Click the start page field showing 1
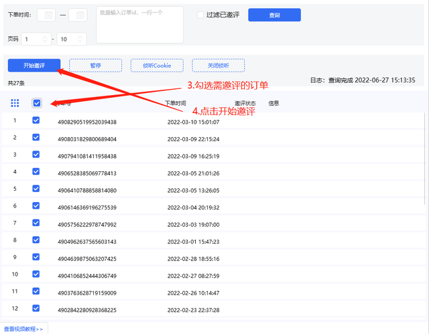This screenshot has width=429, height=334. point(36,39)
